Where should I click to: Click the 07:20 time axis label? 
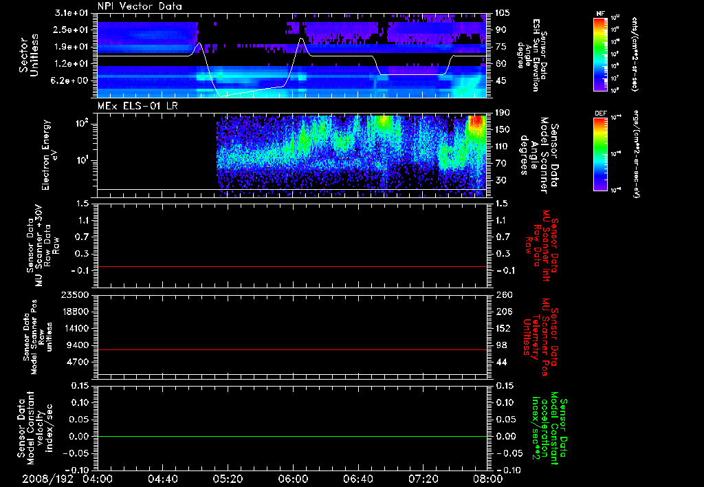(x=423, y=479)
